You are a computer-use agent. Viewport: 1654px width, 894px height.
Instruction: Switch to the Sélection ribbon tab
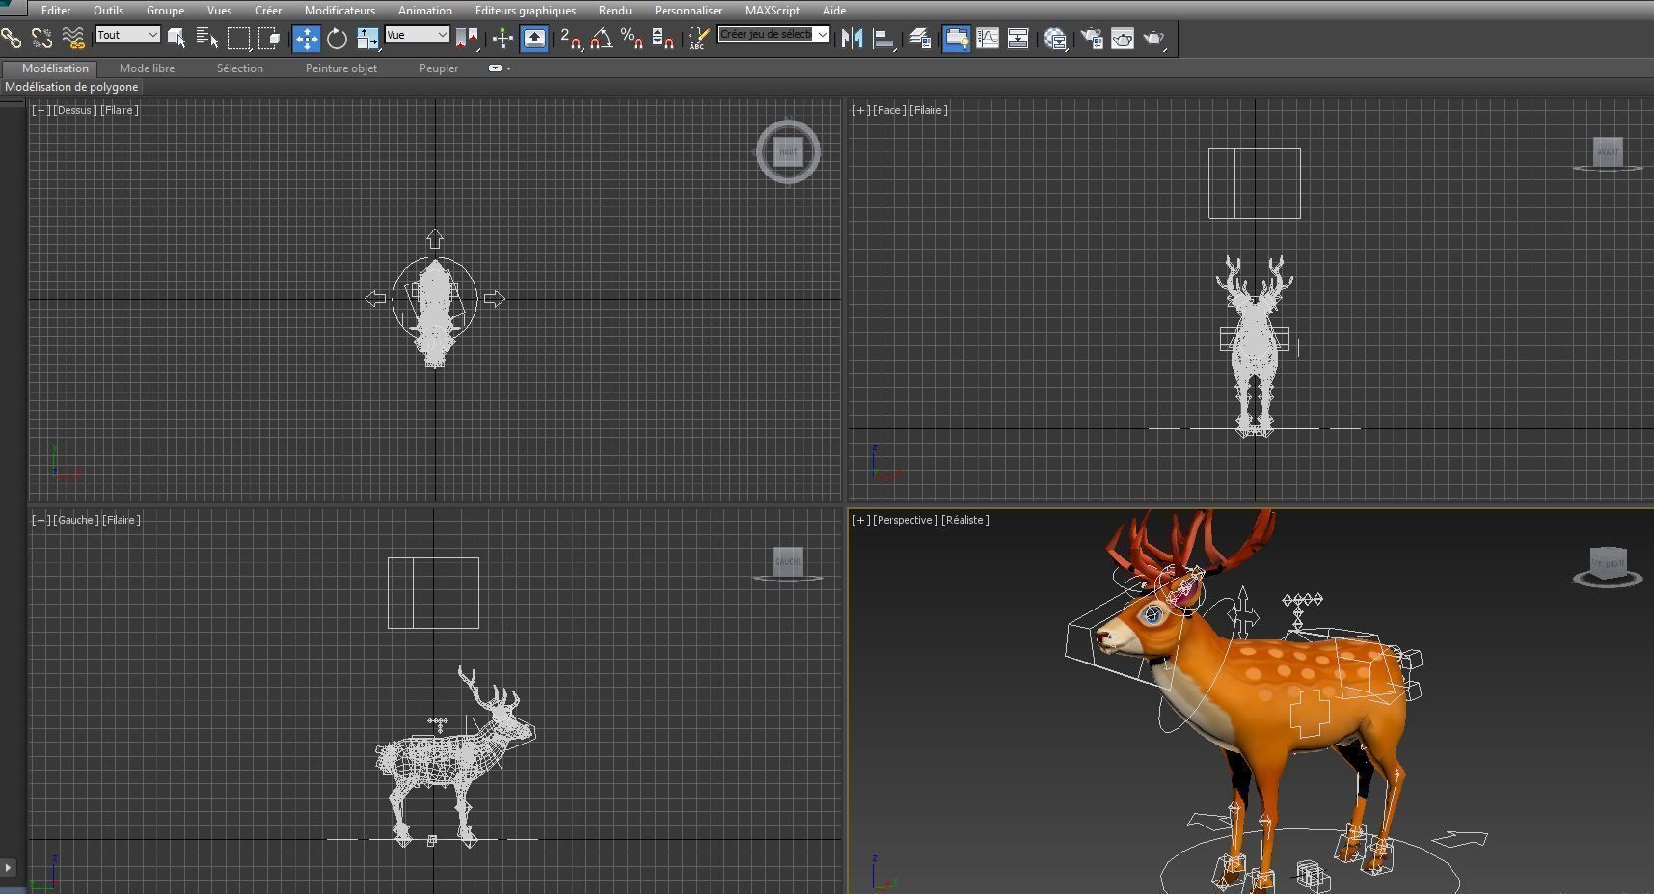pyautogui.click(x=239, y=68)
